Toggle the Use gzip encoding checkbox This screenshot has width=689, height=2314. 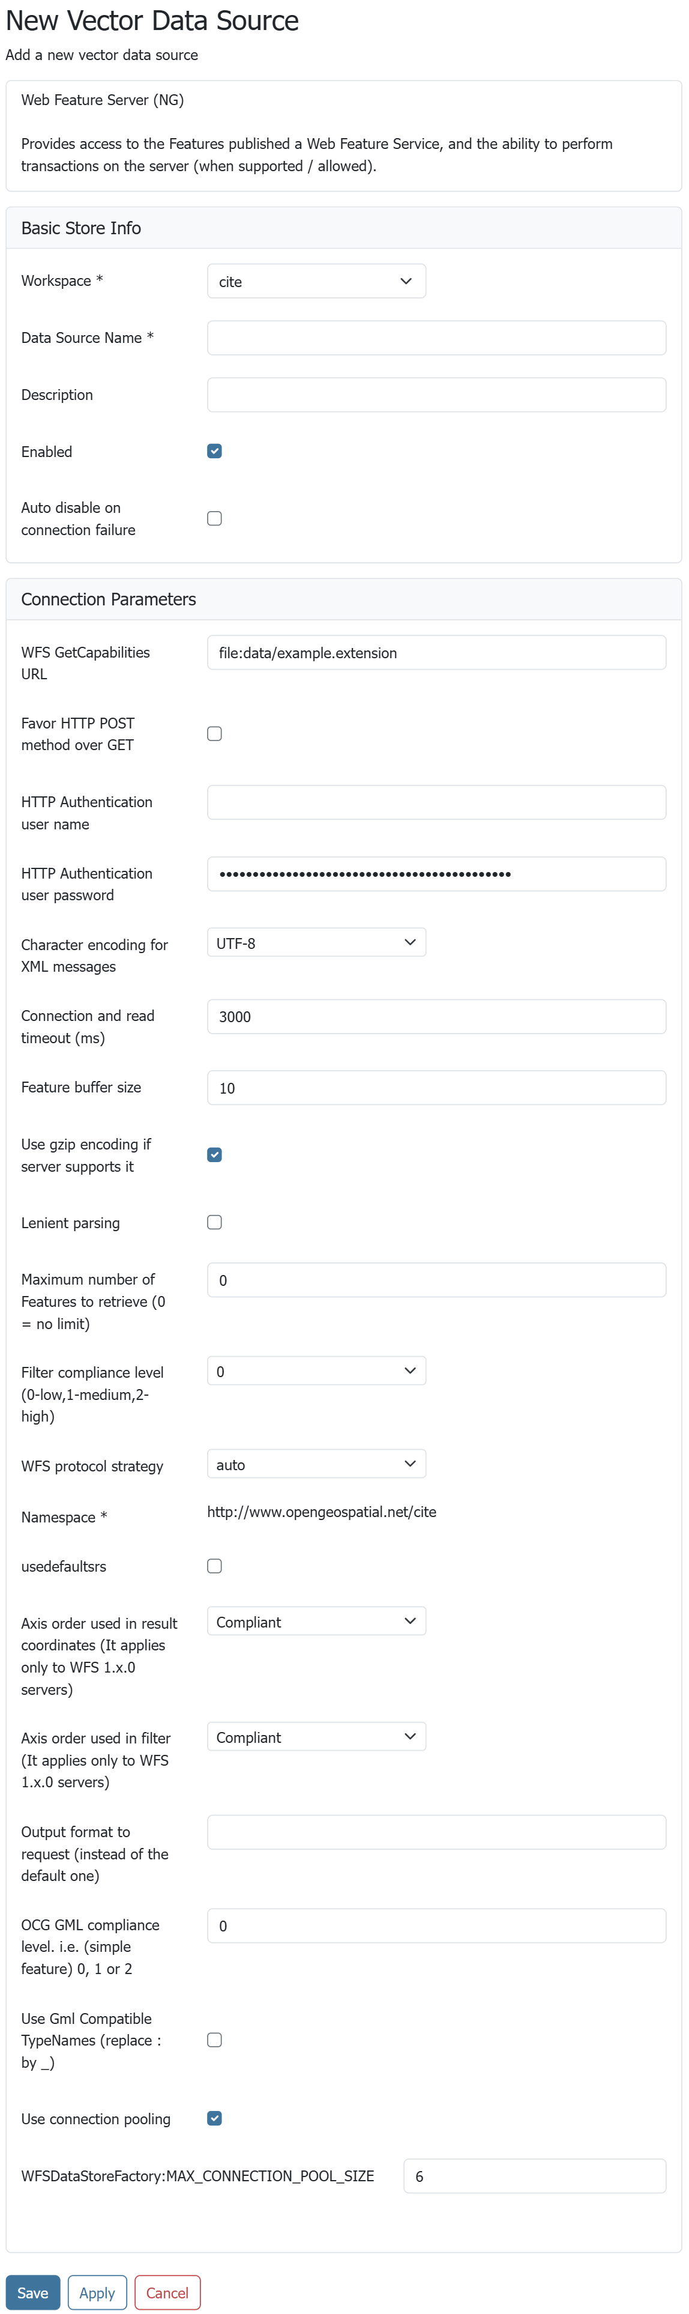pyautogui.click(x=214, y=1155)
